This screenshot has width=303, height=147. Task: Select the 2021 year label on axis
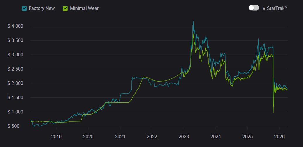(120, 136)
